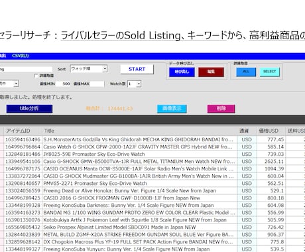Select CASIO OCEANUS Manta title cell
305x252 pixels.
click(139, 168)
